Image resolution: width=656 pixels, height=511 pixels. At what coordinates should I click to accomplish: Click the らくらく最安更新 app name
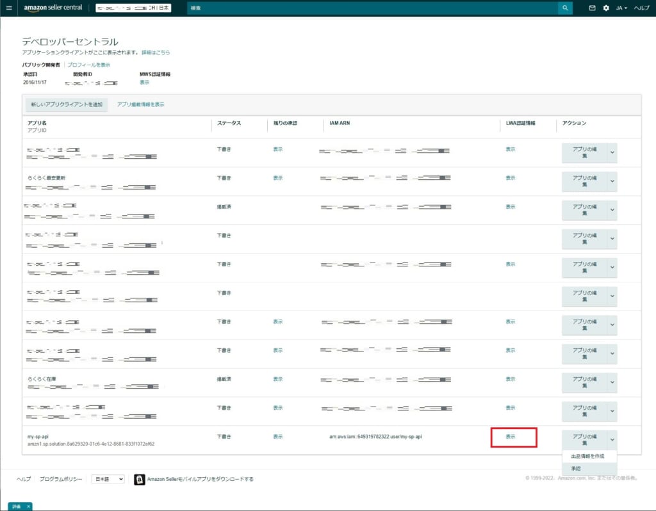46,178
